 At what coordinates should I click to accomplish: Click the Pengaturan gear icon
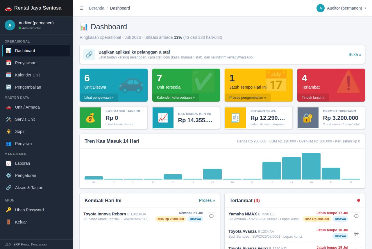pyautogui.click(x=9, y=175)
